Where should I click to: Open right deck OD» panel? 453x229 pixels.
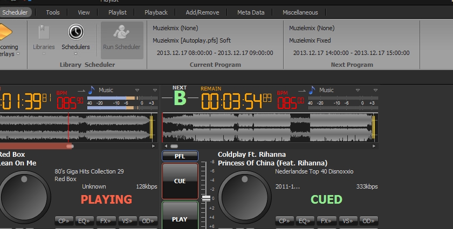pyautogui.click(x=369, y=221)
